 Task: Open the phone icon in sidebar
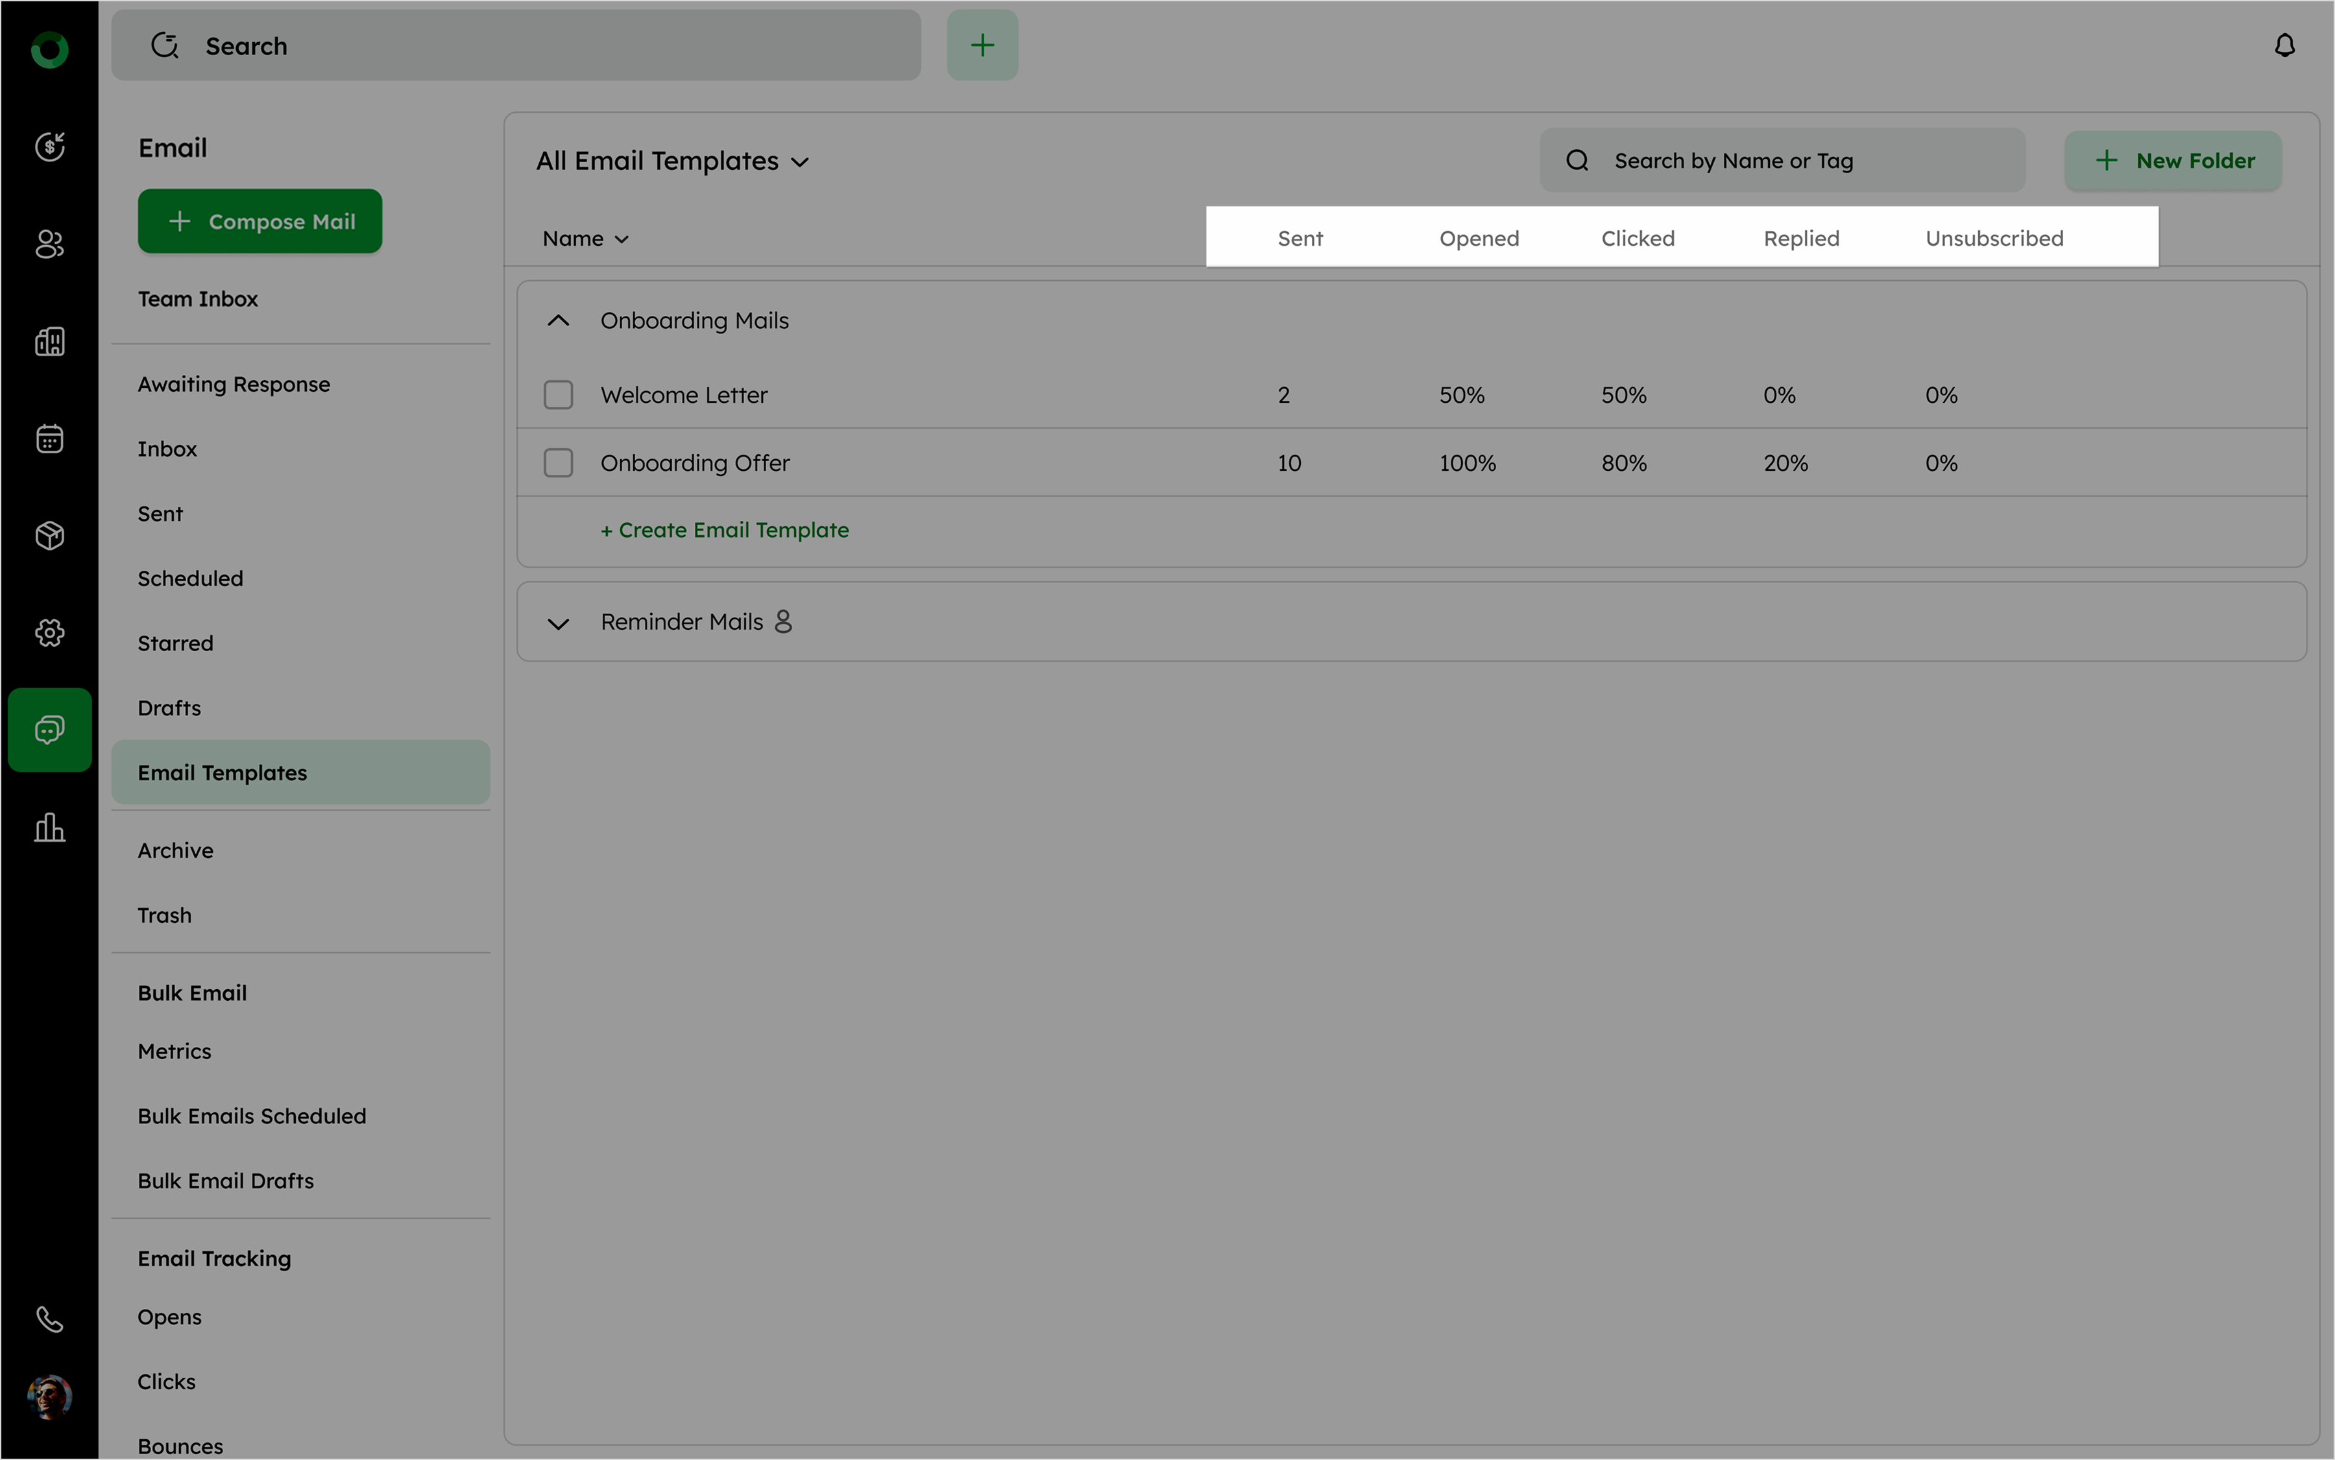tap(49, 1319)
